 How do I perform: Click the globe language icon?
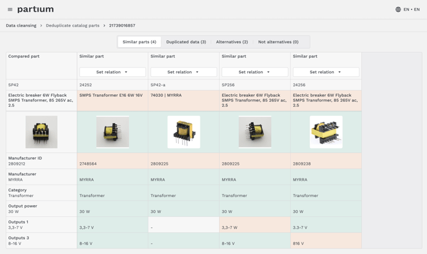[398, 9]
